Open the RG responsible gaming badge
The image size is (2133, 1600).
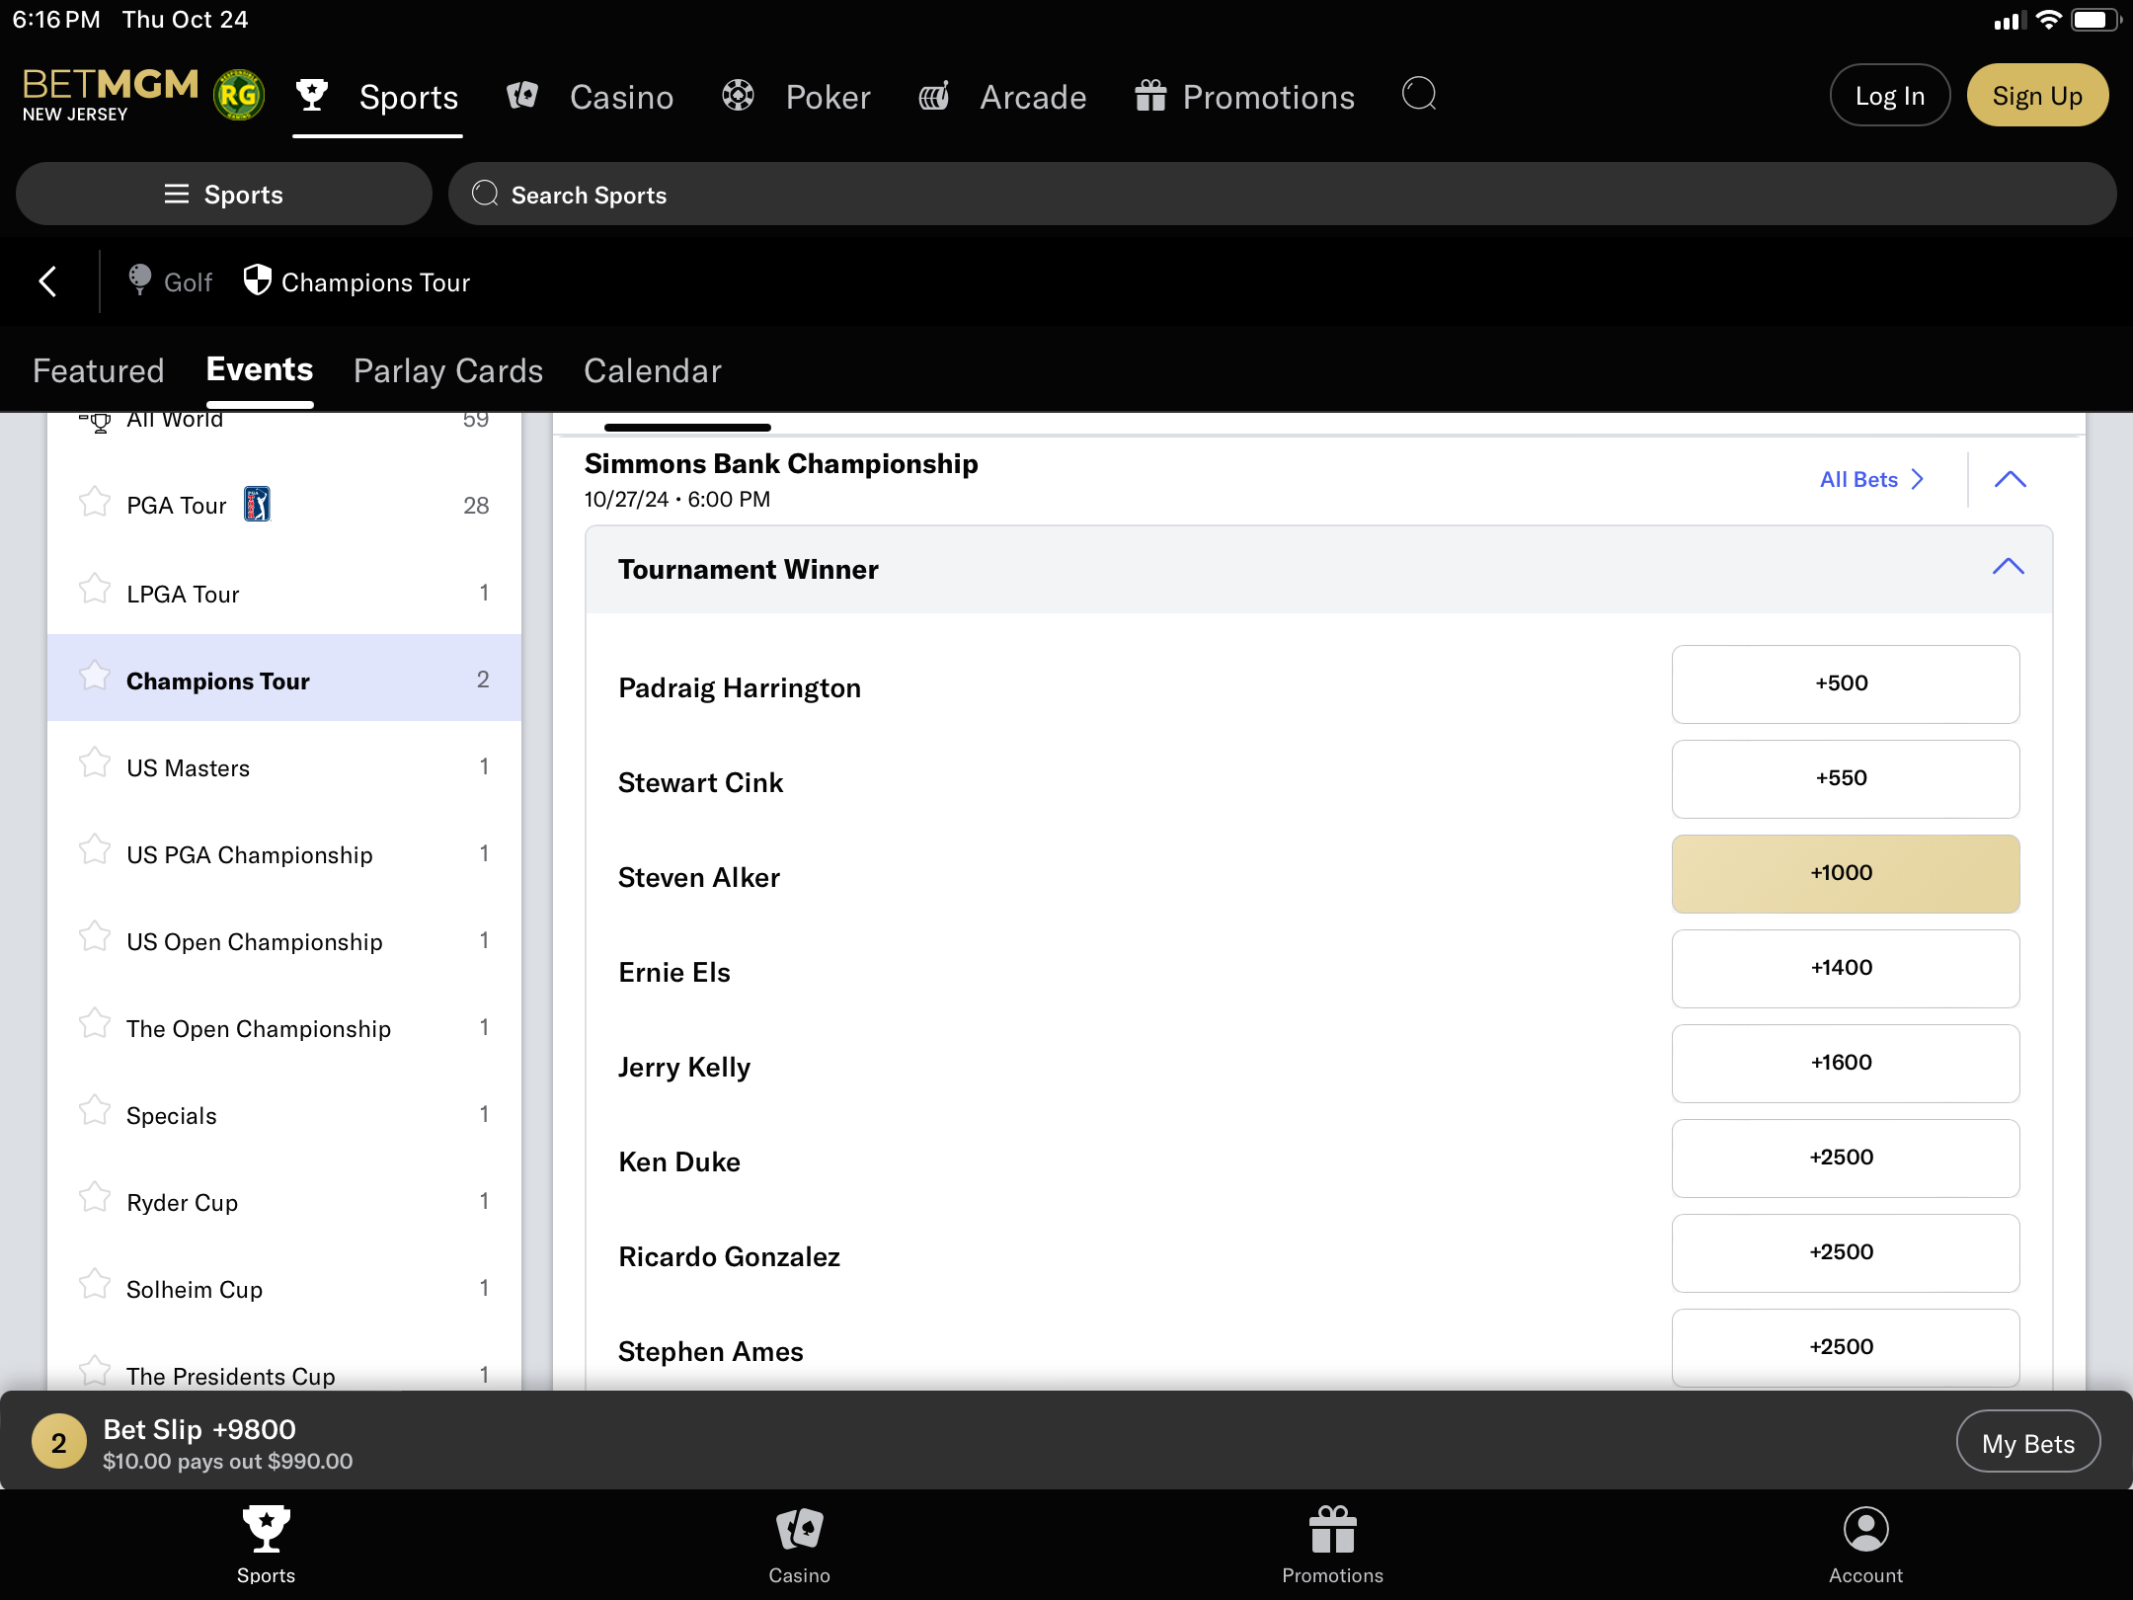click(238, 96)
